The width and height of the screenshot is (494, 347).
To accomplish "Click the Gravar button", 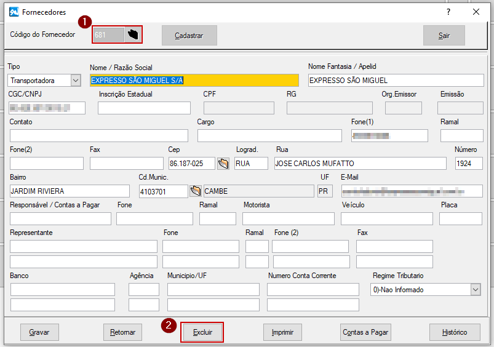I will click(x=39, y=332).
